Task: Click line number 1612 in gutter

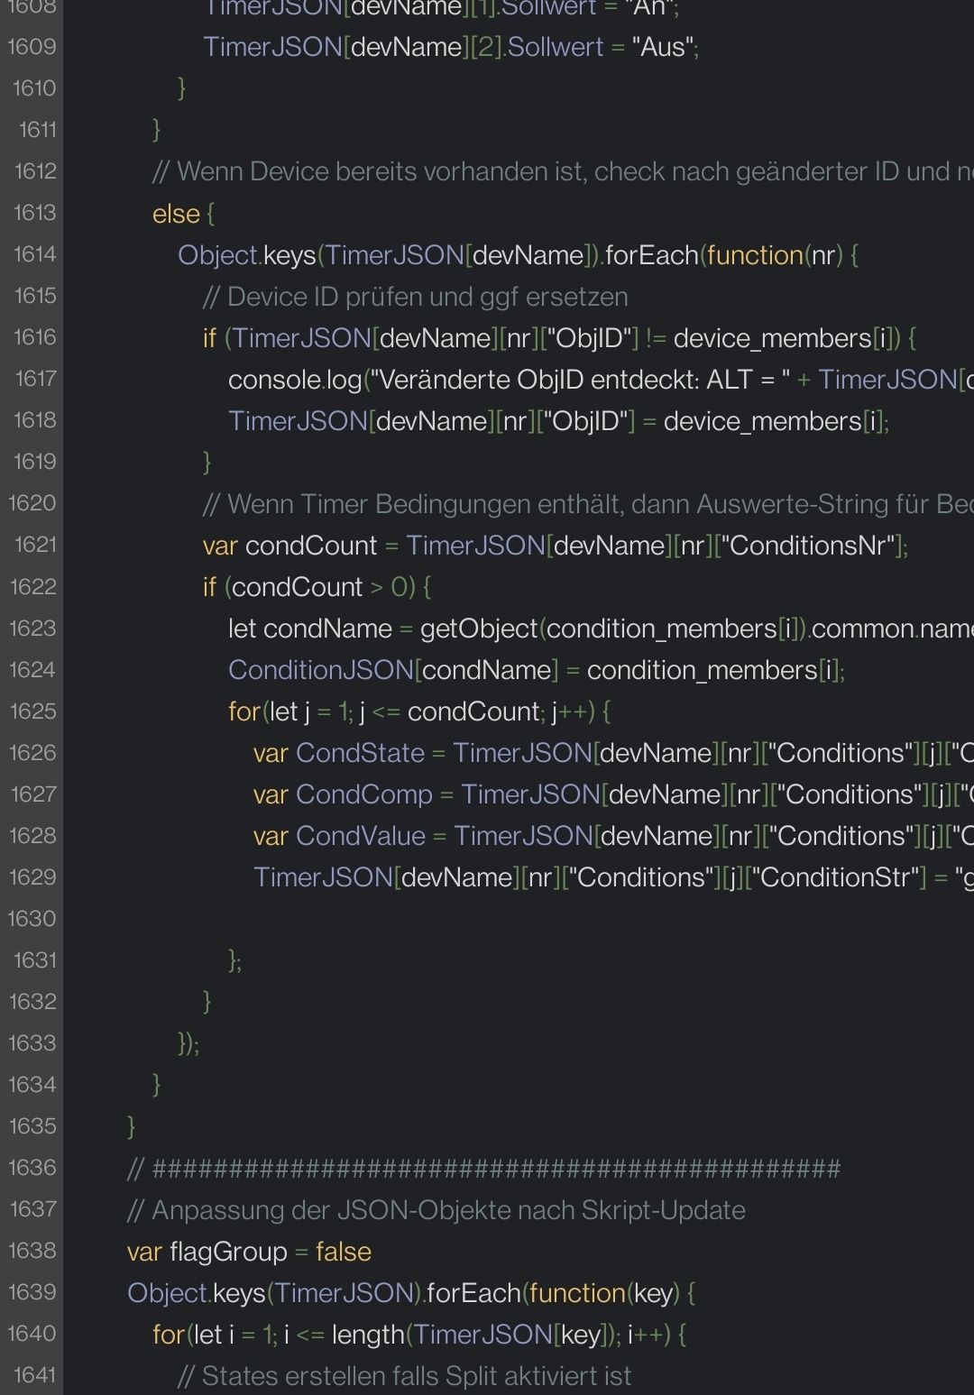Action: point(35,171)
